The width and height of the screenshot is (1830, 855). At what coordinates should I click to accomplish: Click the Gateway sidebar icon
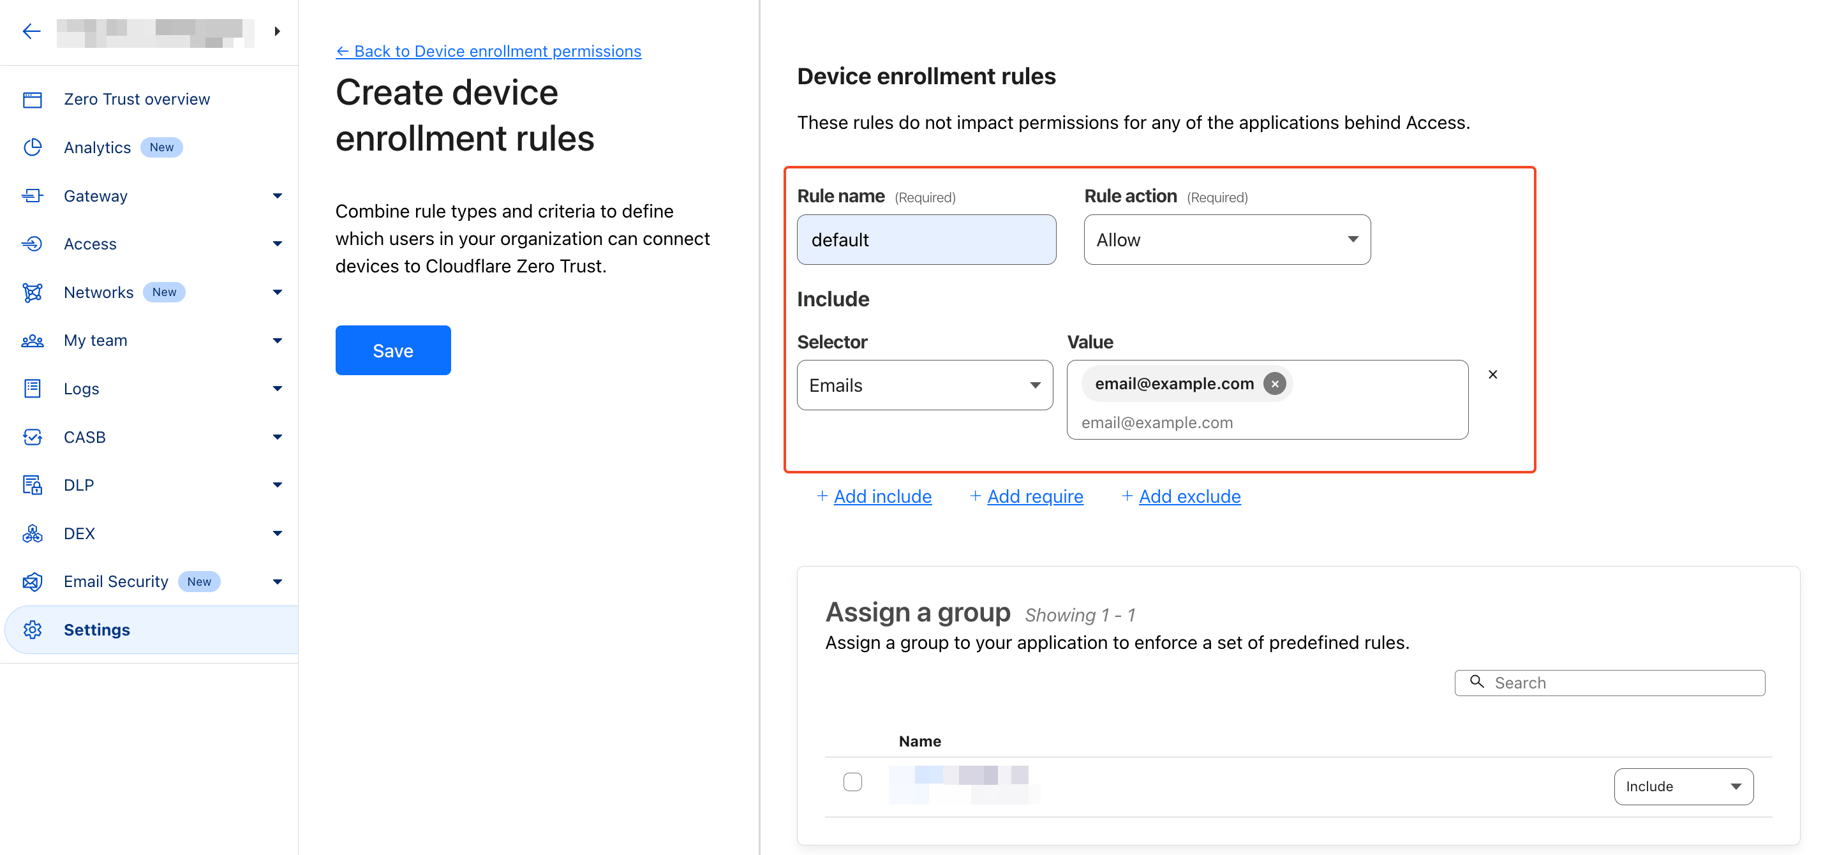click(x=33, y=195)
